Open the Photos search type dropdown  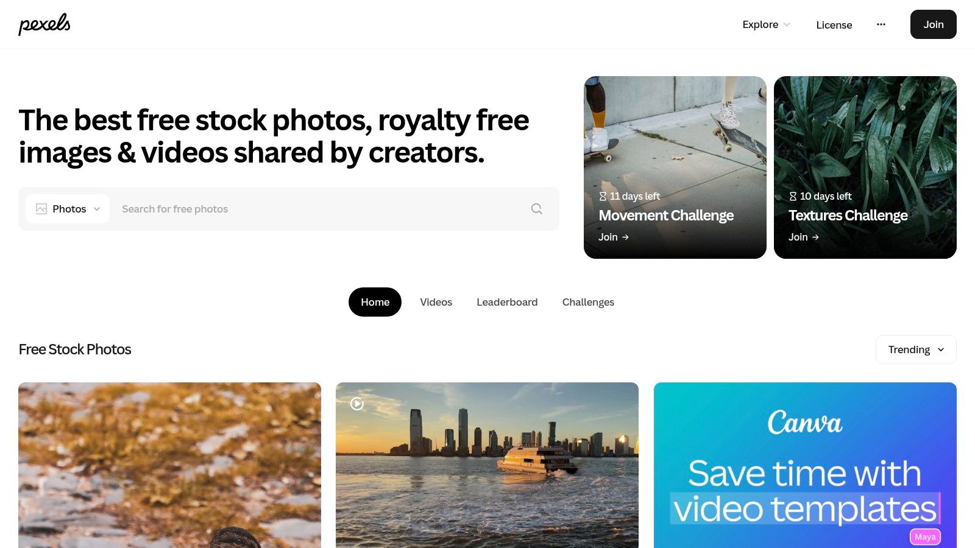68,209
